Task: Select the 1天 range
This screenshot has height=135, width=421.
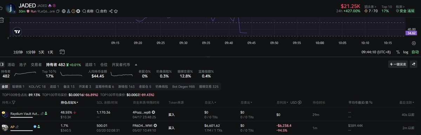Action: [x=51, y=52]
